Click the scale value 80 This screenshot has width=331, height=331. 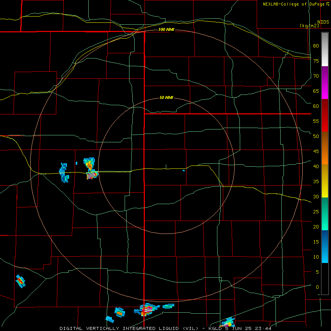316,46
